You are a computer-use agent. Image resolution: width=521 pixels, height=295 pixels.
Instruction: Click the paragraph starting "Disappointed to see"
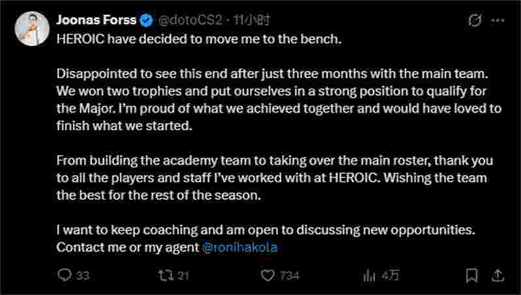click(279, 100)
